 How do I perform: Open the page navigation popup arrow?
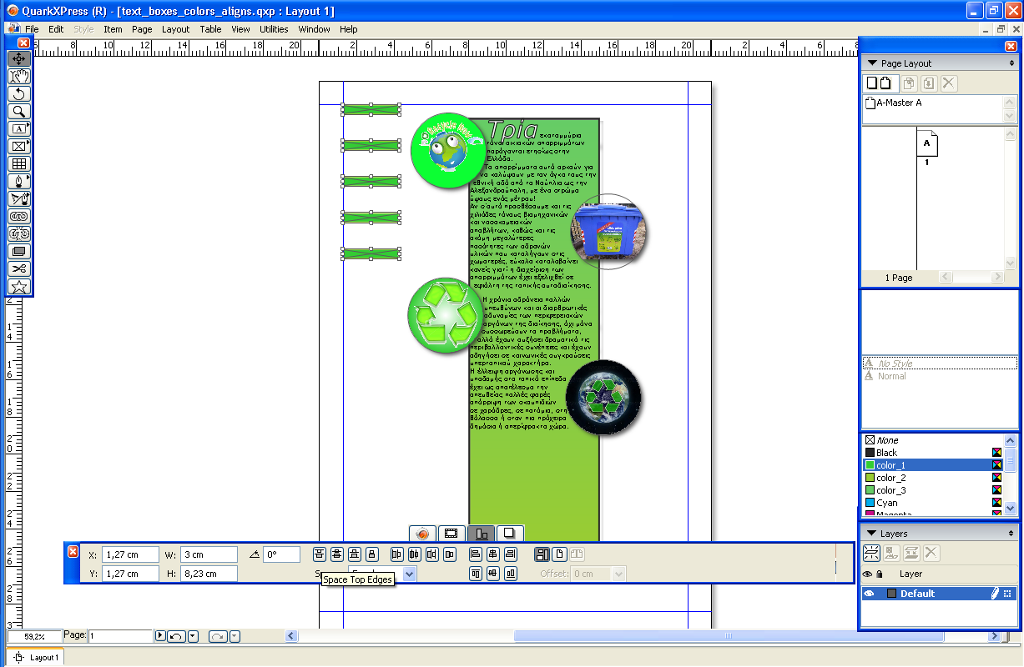[x=160, y=636]
